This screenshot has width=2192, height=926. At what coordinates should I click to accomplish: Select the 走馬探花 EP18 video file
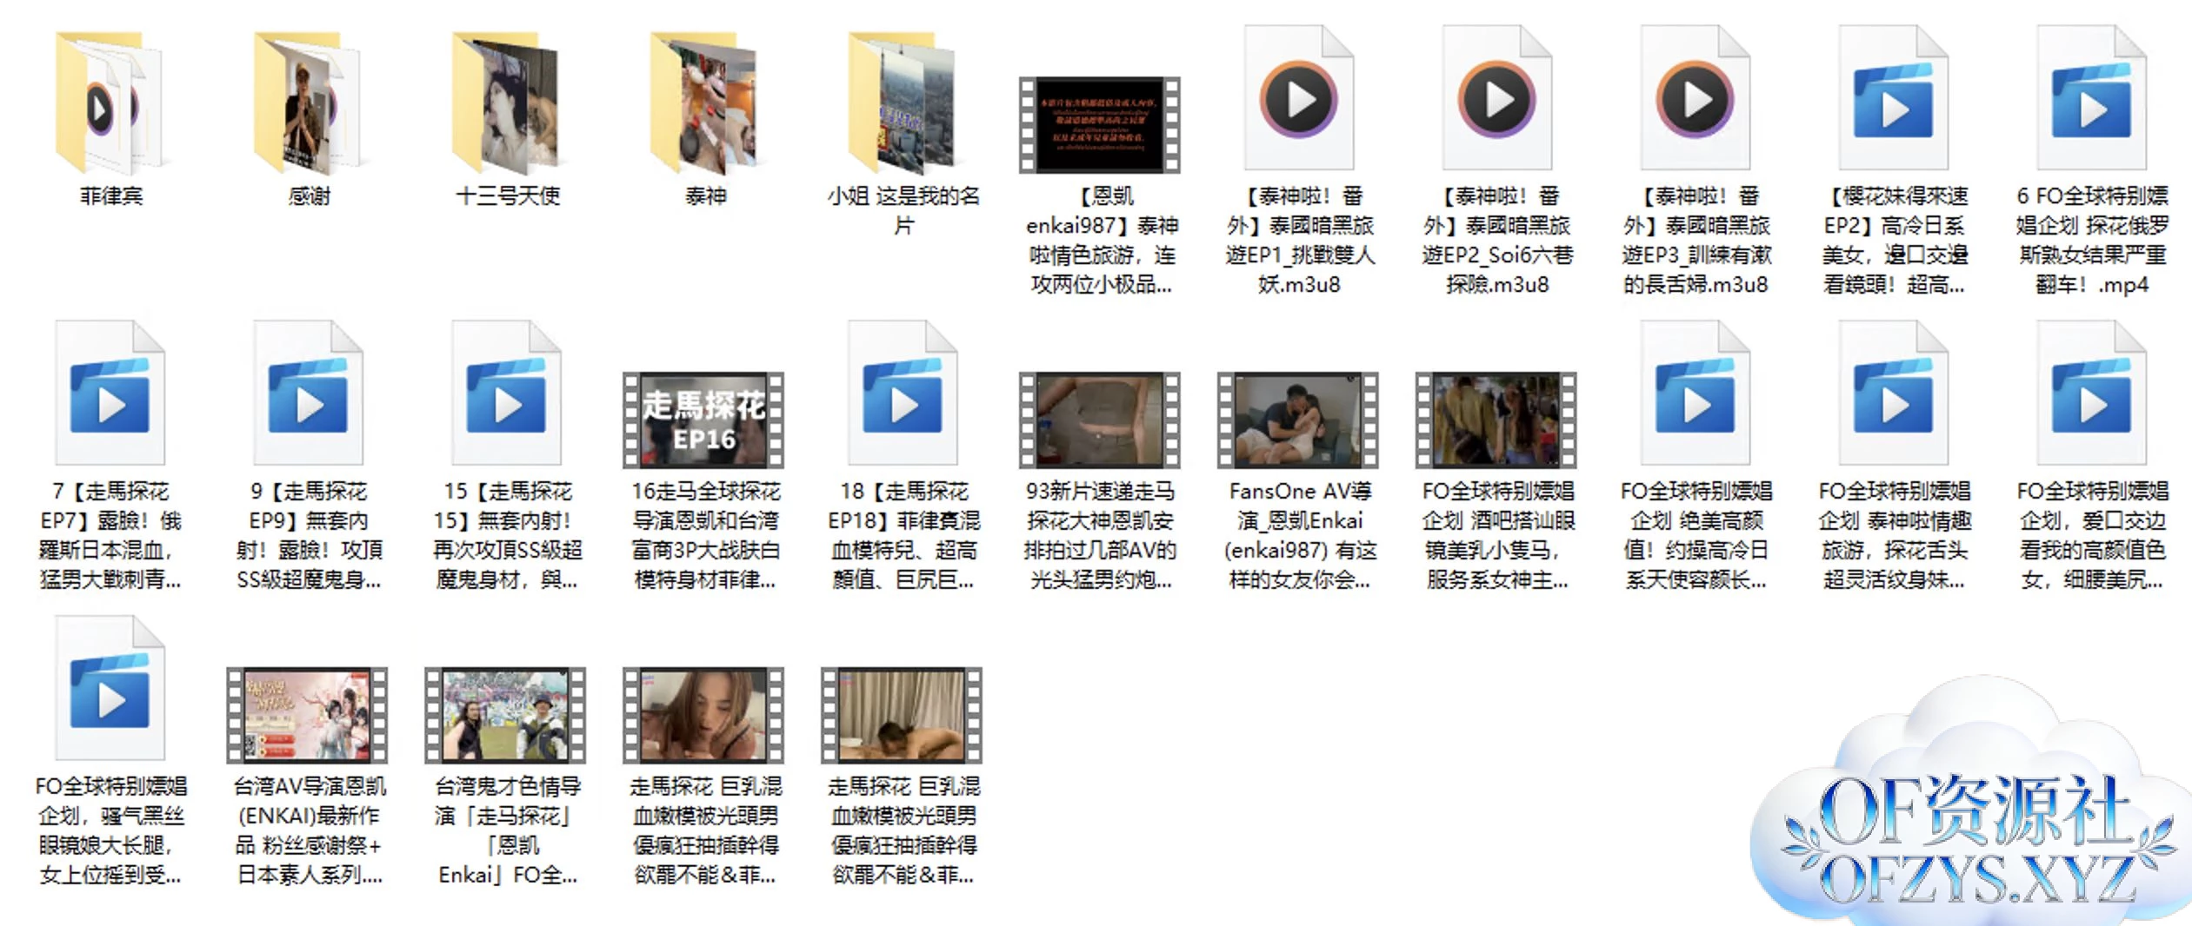pyautogui.click(x=903, y=395)
